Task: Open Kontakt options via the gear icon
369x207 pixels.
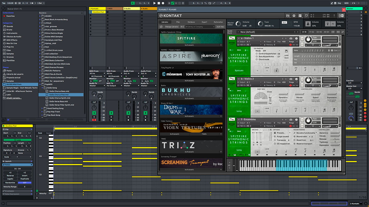Action: 294,16
